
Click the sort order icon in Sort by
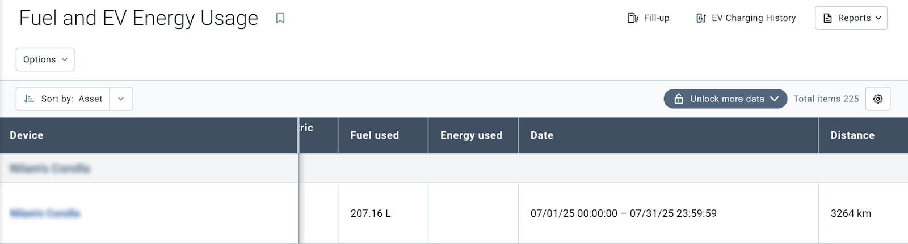29,99
